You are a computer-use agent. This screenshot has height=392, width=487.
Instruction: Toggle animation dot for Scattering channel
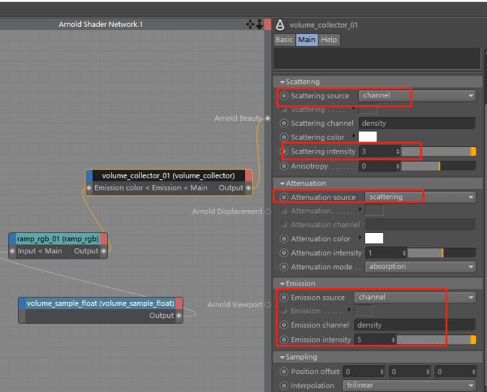284,124
